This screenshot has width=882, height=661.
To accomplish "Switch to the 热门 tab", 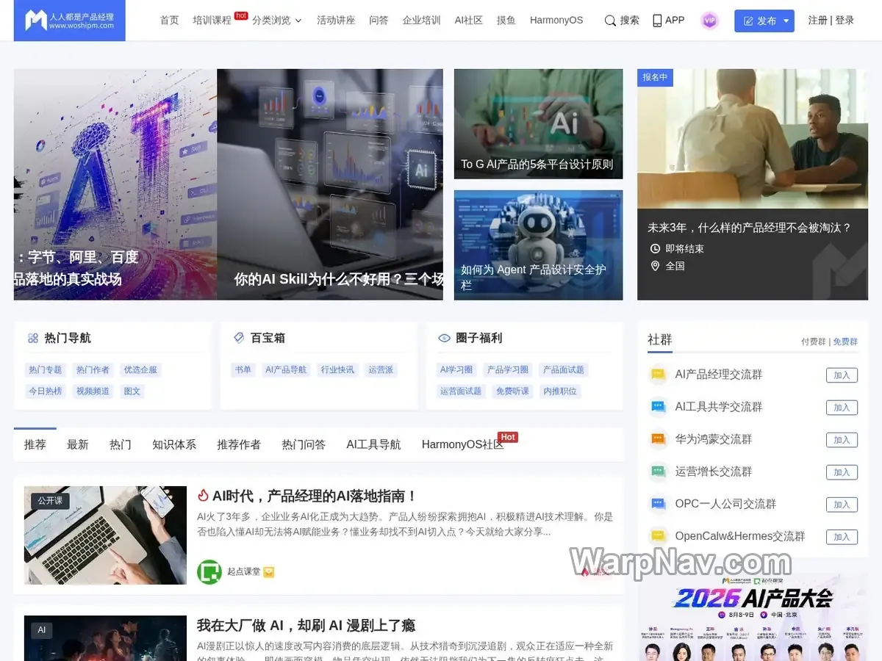I will coord(121,444).
